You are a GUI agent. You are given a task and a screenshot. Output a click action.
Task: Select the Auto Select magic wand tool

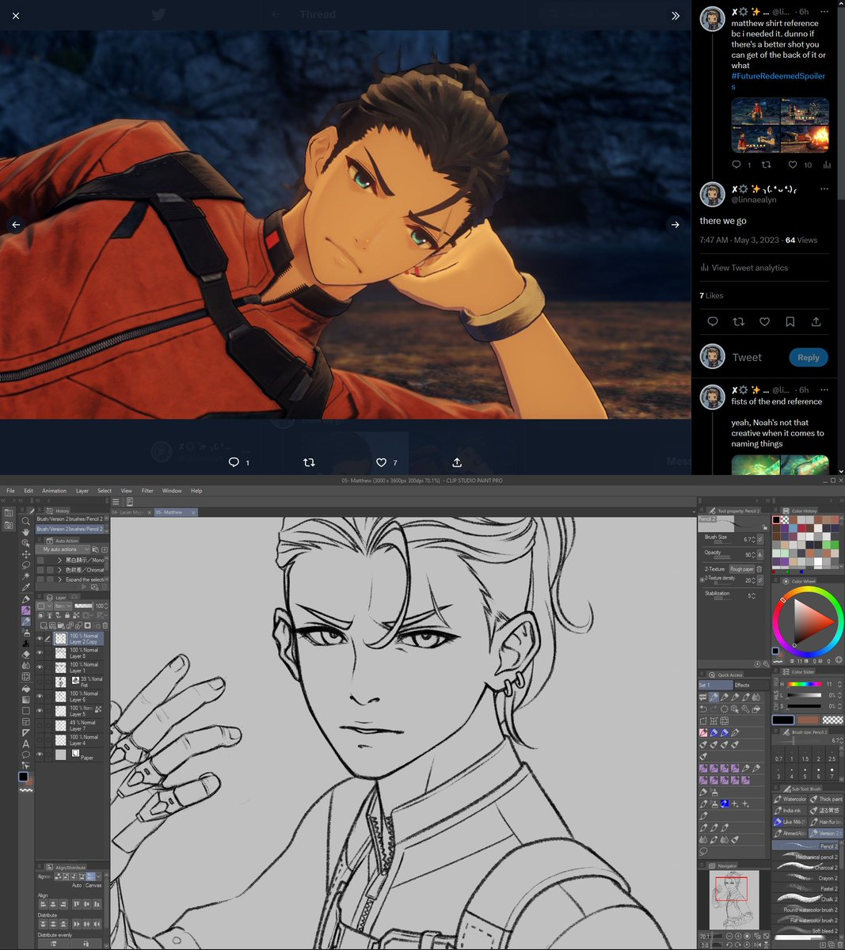point(25,576)
